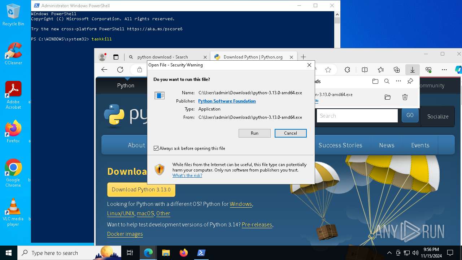Open Windows Start menu
Screen dimensions: 462x260
[9, 253]
